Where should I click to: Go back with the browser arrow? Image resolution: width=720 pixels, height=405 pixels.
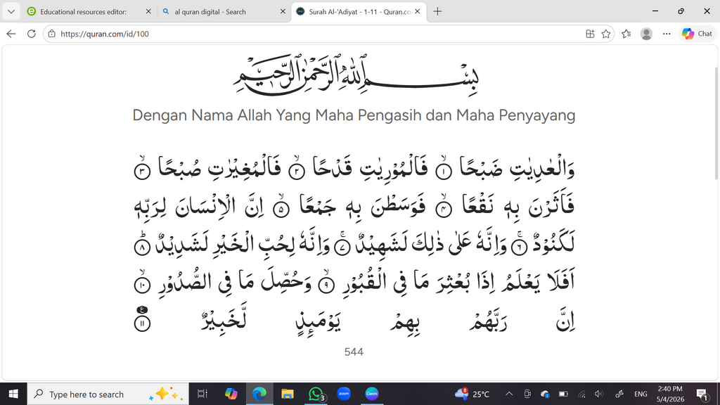11,34
